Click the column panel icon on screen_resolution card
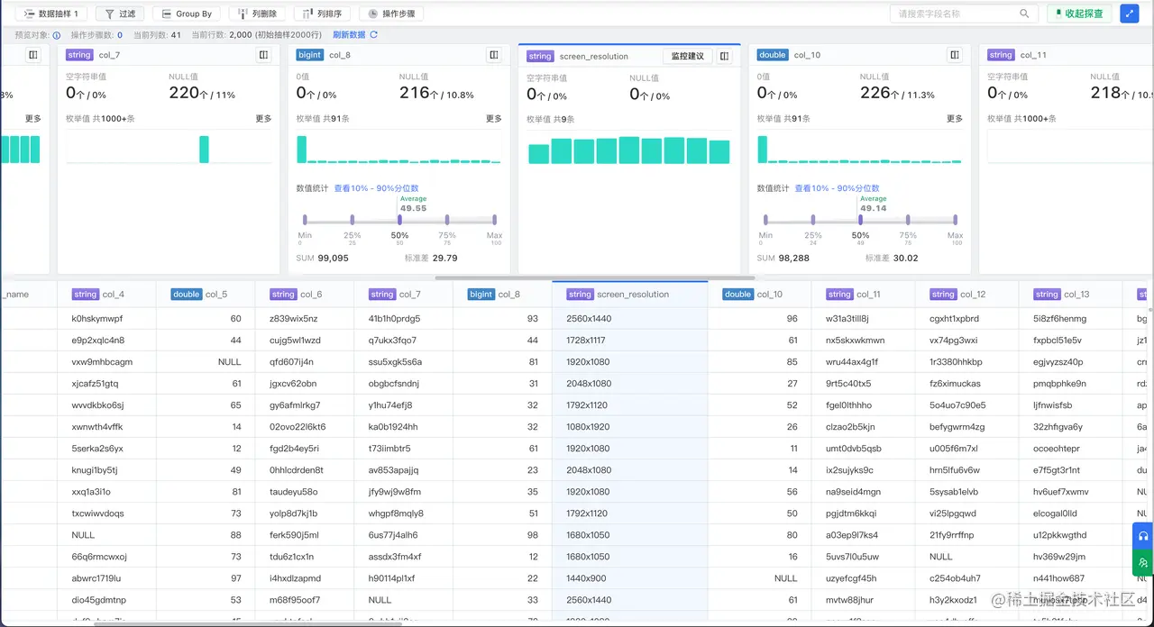This screenshot has height=627, width=1154. [725, 56]
